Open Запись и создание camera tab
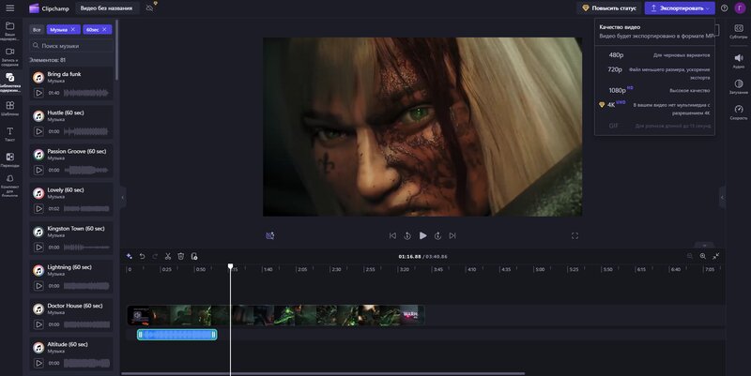751x376 pixels. (x=9, y=56)
